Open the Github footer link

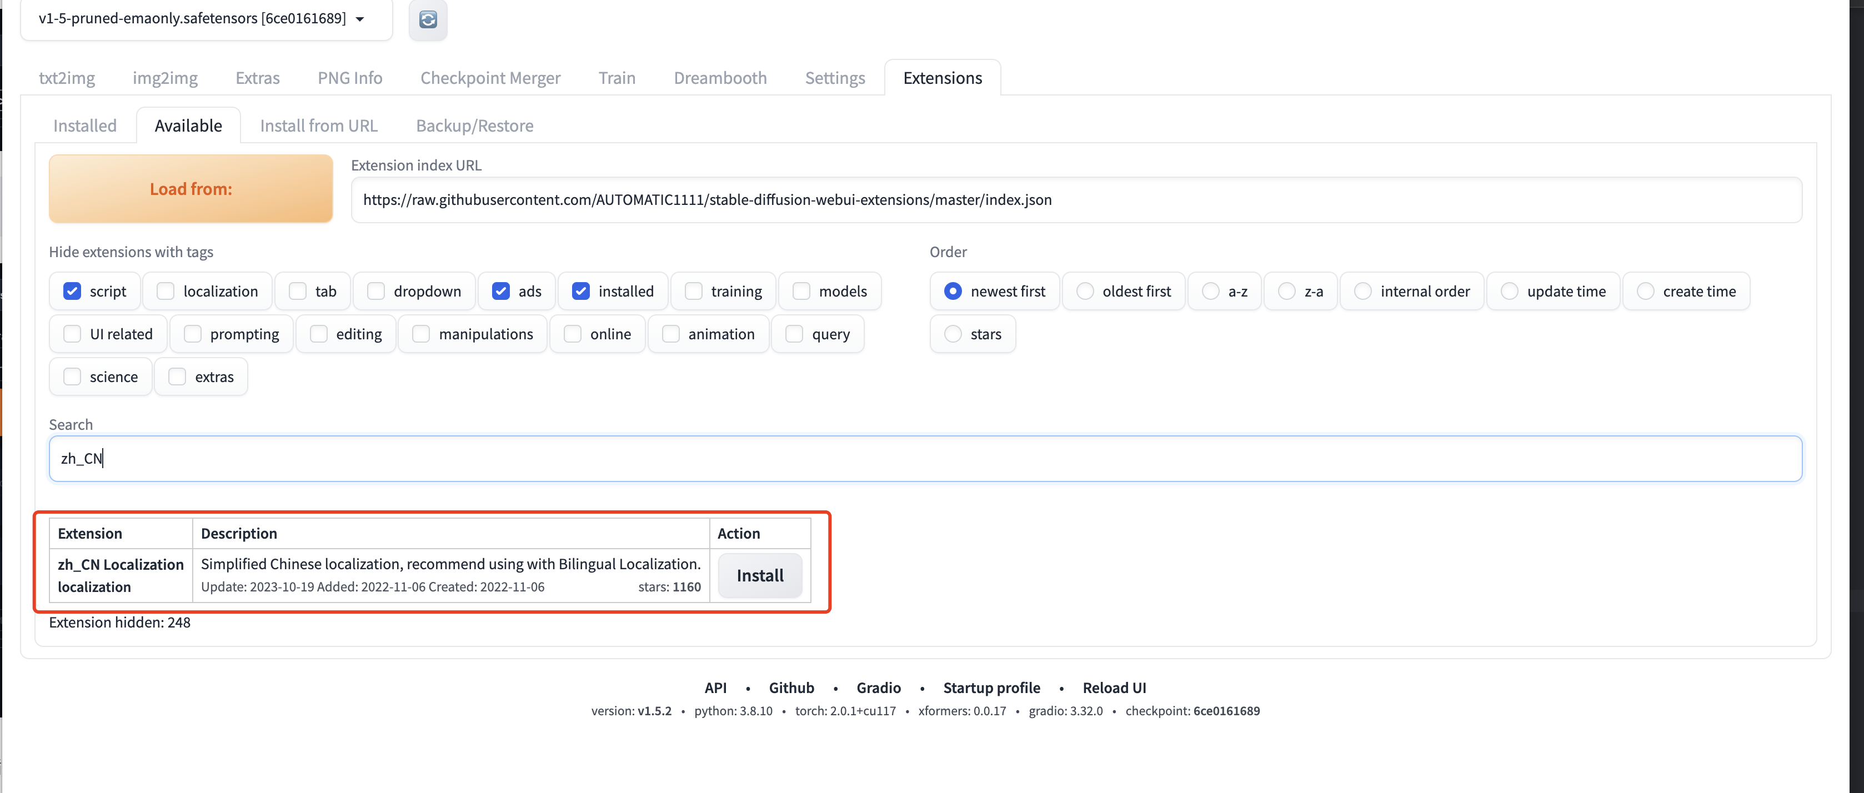(x=791, y=687)
